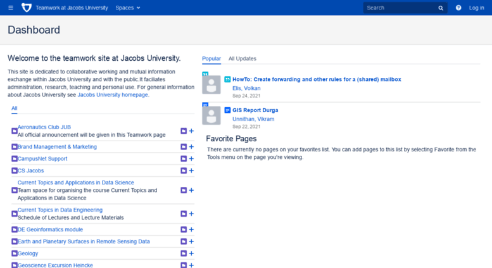The image size is (492, 268).
Task: Switch to the All Updates tab
Action: coord(243,58)
